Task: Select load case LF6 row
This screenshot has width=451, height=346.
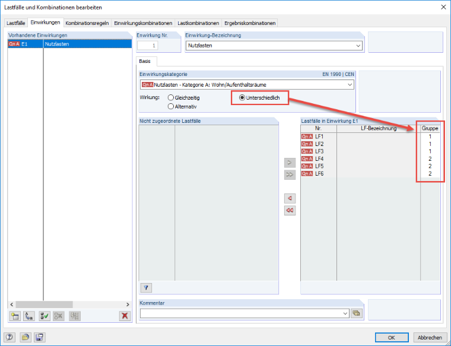Action: 370,174
